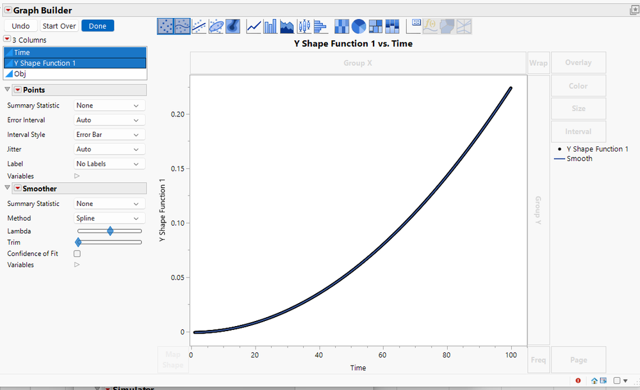
Task: Open the Points red triangle menu
Action: coord(17,90)
